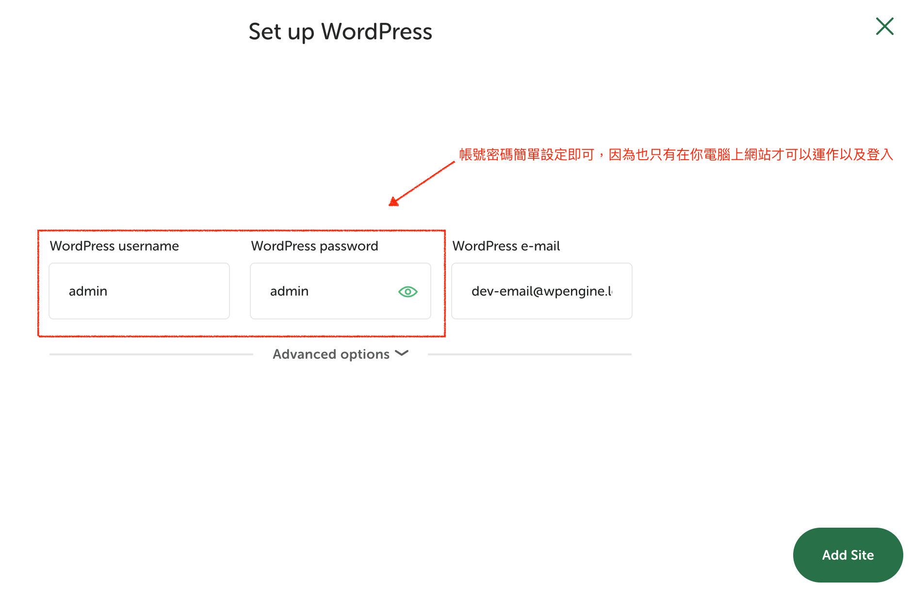The width and height of the screenshot is (913, 600).
Task: Click the admin text in the password box
Action: [x=289, y=291]
